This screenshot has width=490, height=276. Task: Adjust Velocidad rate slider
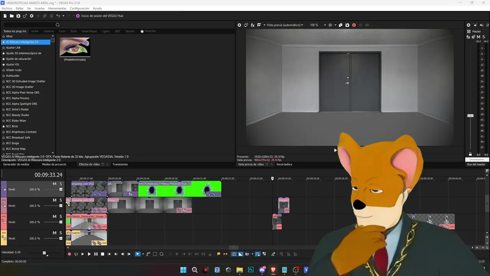pos(44,253)
